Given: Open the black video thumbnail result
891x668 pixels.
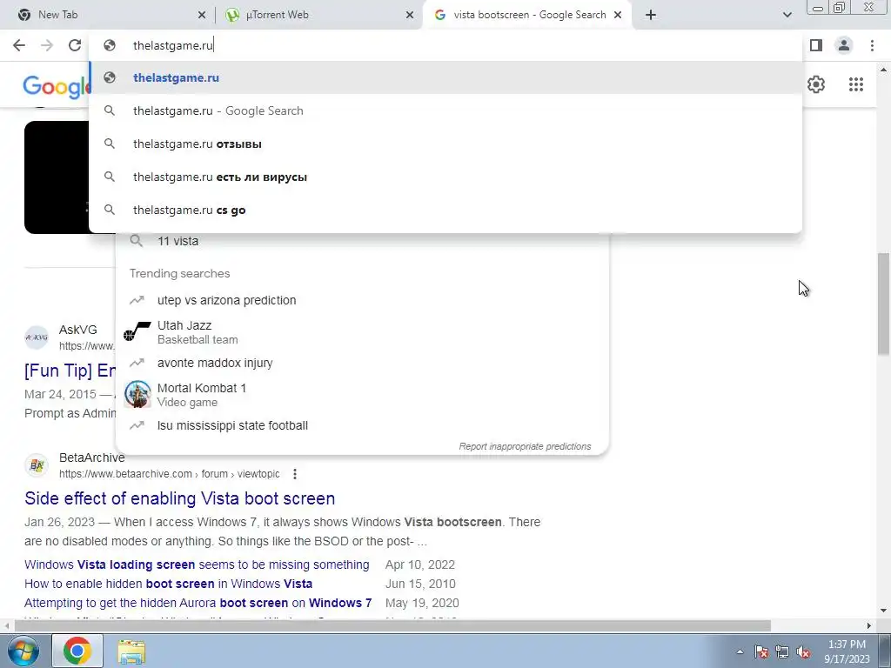Looking at the screenshot, I should 57,177.
